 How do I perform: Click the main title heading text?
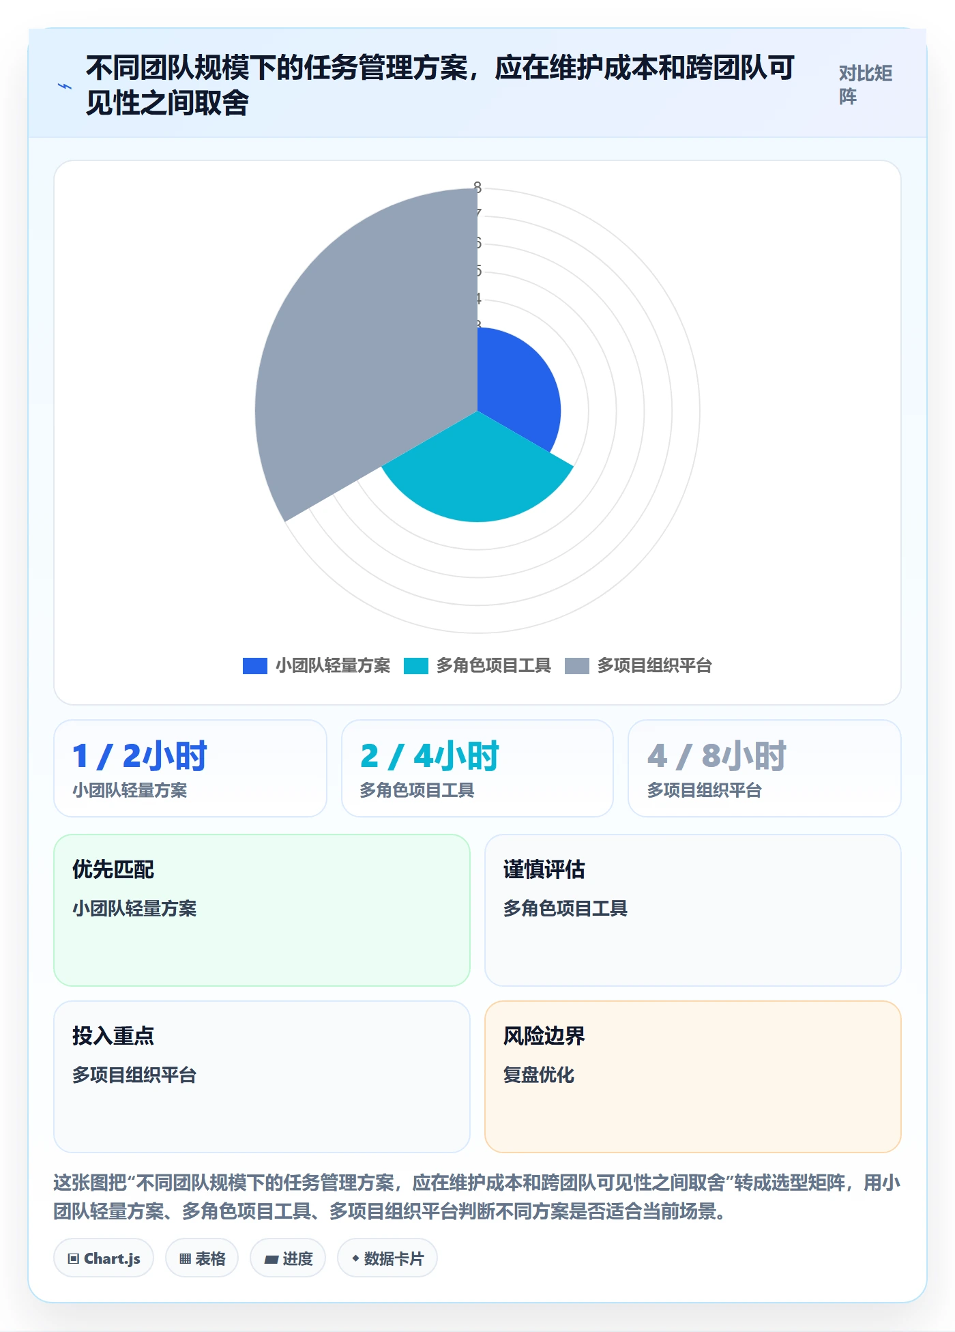(440, 85)
